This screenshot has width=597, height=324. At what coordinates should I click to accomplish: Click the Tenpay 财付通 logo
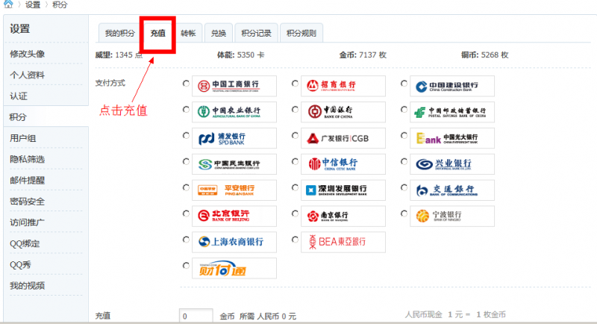(x=234, y=267)
